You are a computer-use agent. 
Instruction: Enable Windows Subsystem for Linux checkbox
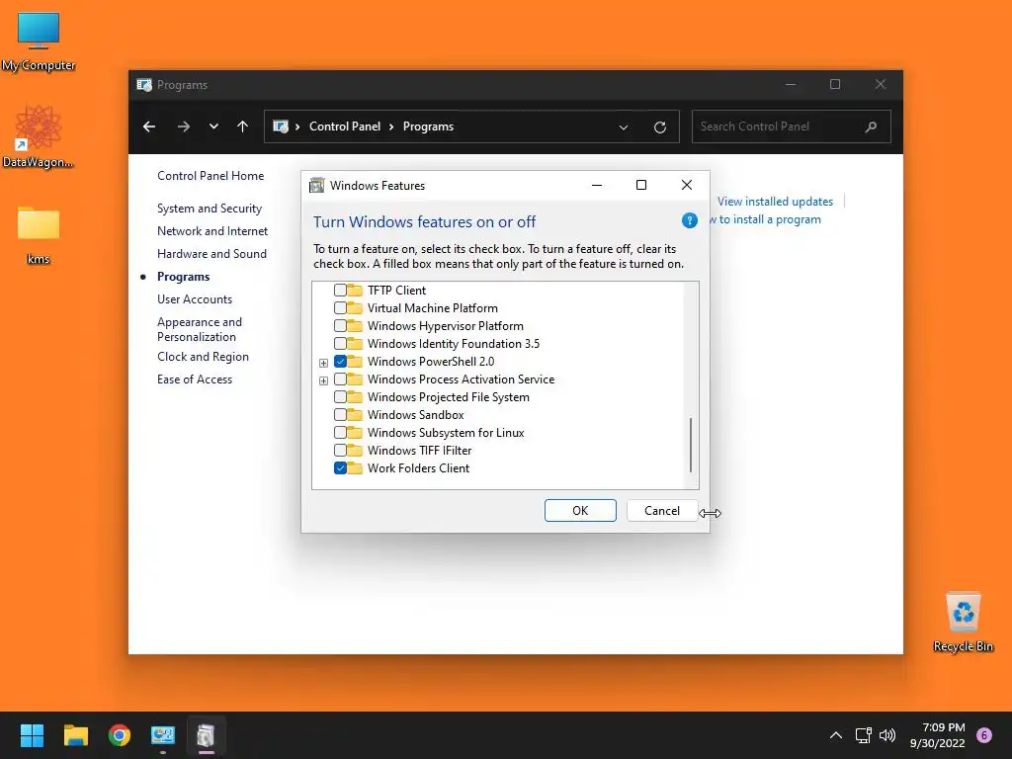[x=340, y=433]
